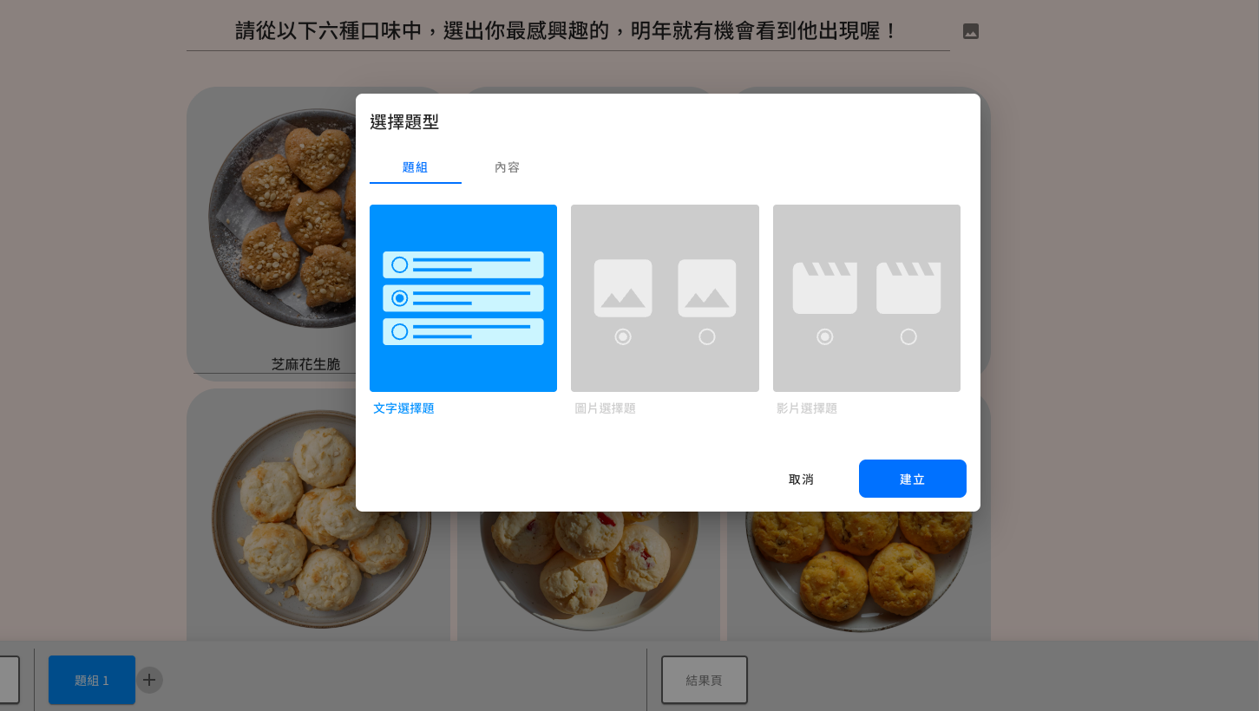
Task: Focus the question title text field
Action: 567,32
